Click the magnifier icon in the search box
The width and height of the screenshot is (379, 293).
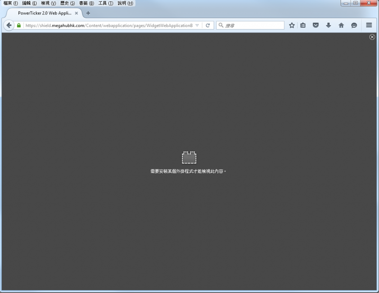click(x=221, y=25)
